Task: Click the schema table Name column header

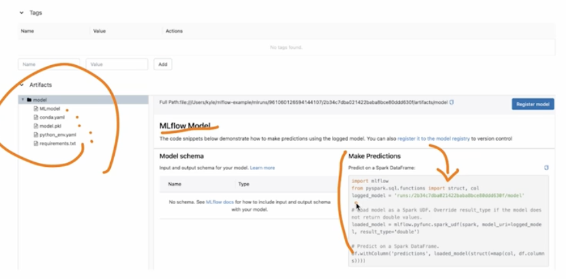Action: [x=174, y=184]
